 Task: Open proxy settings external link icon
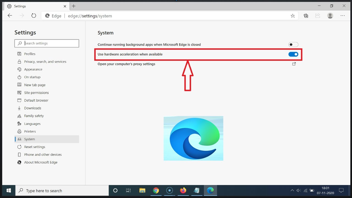pos(294,64)
